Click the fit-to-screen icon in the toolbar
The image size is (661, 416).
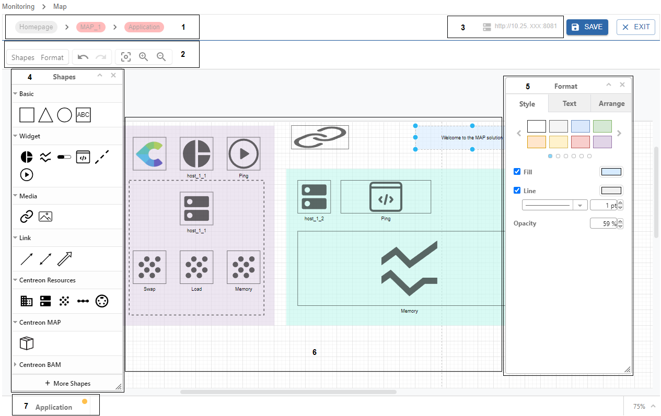pos(125,57)
